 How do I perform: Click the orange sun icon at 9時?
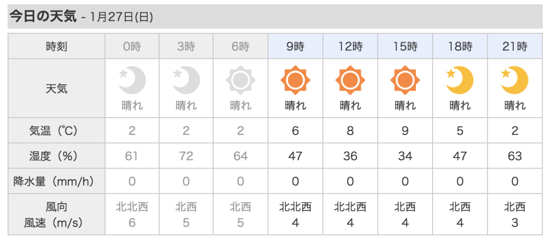pos(295,81)
